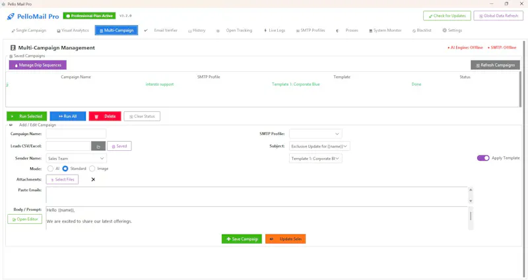The width and height of the screenshot is (528, 280).
Task: Click the Done status cell
Action: click(416, 84)
